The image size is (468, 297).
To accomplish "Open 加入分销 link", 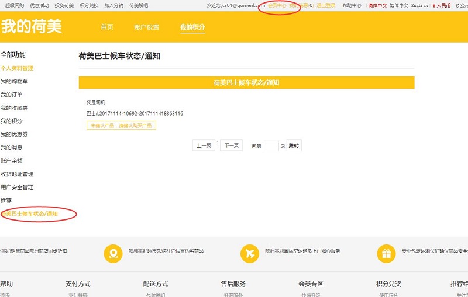I will coord(113,5).
